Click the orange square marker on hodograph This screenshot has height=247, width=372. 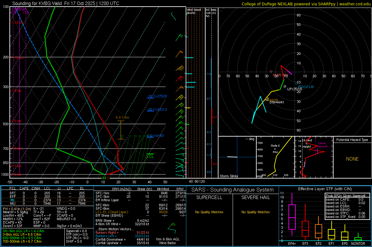267,99
